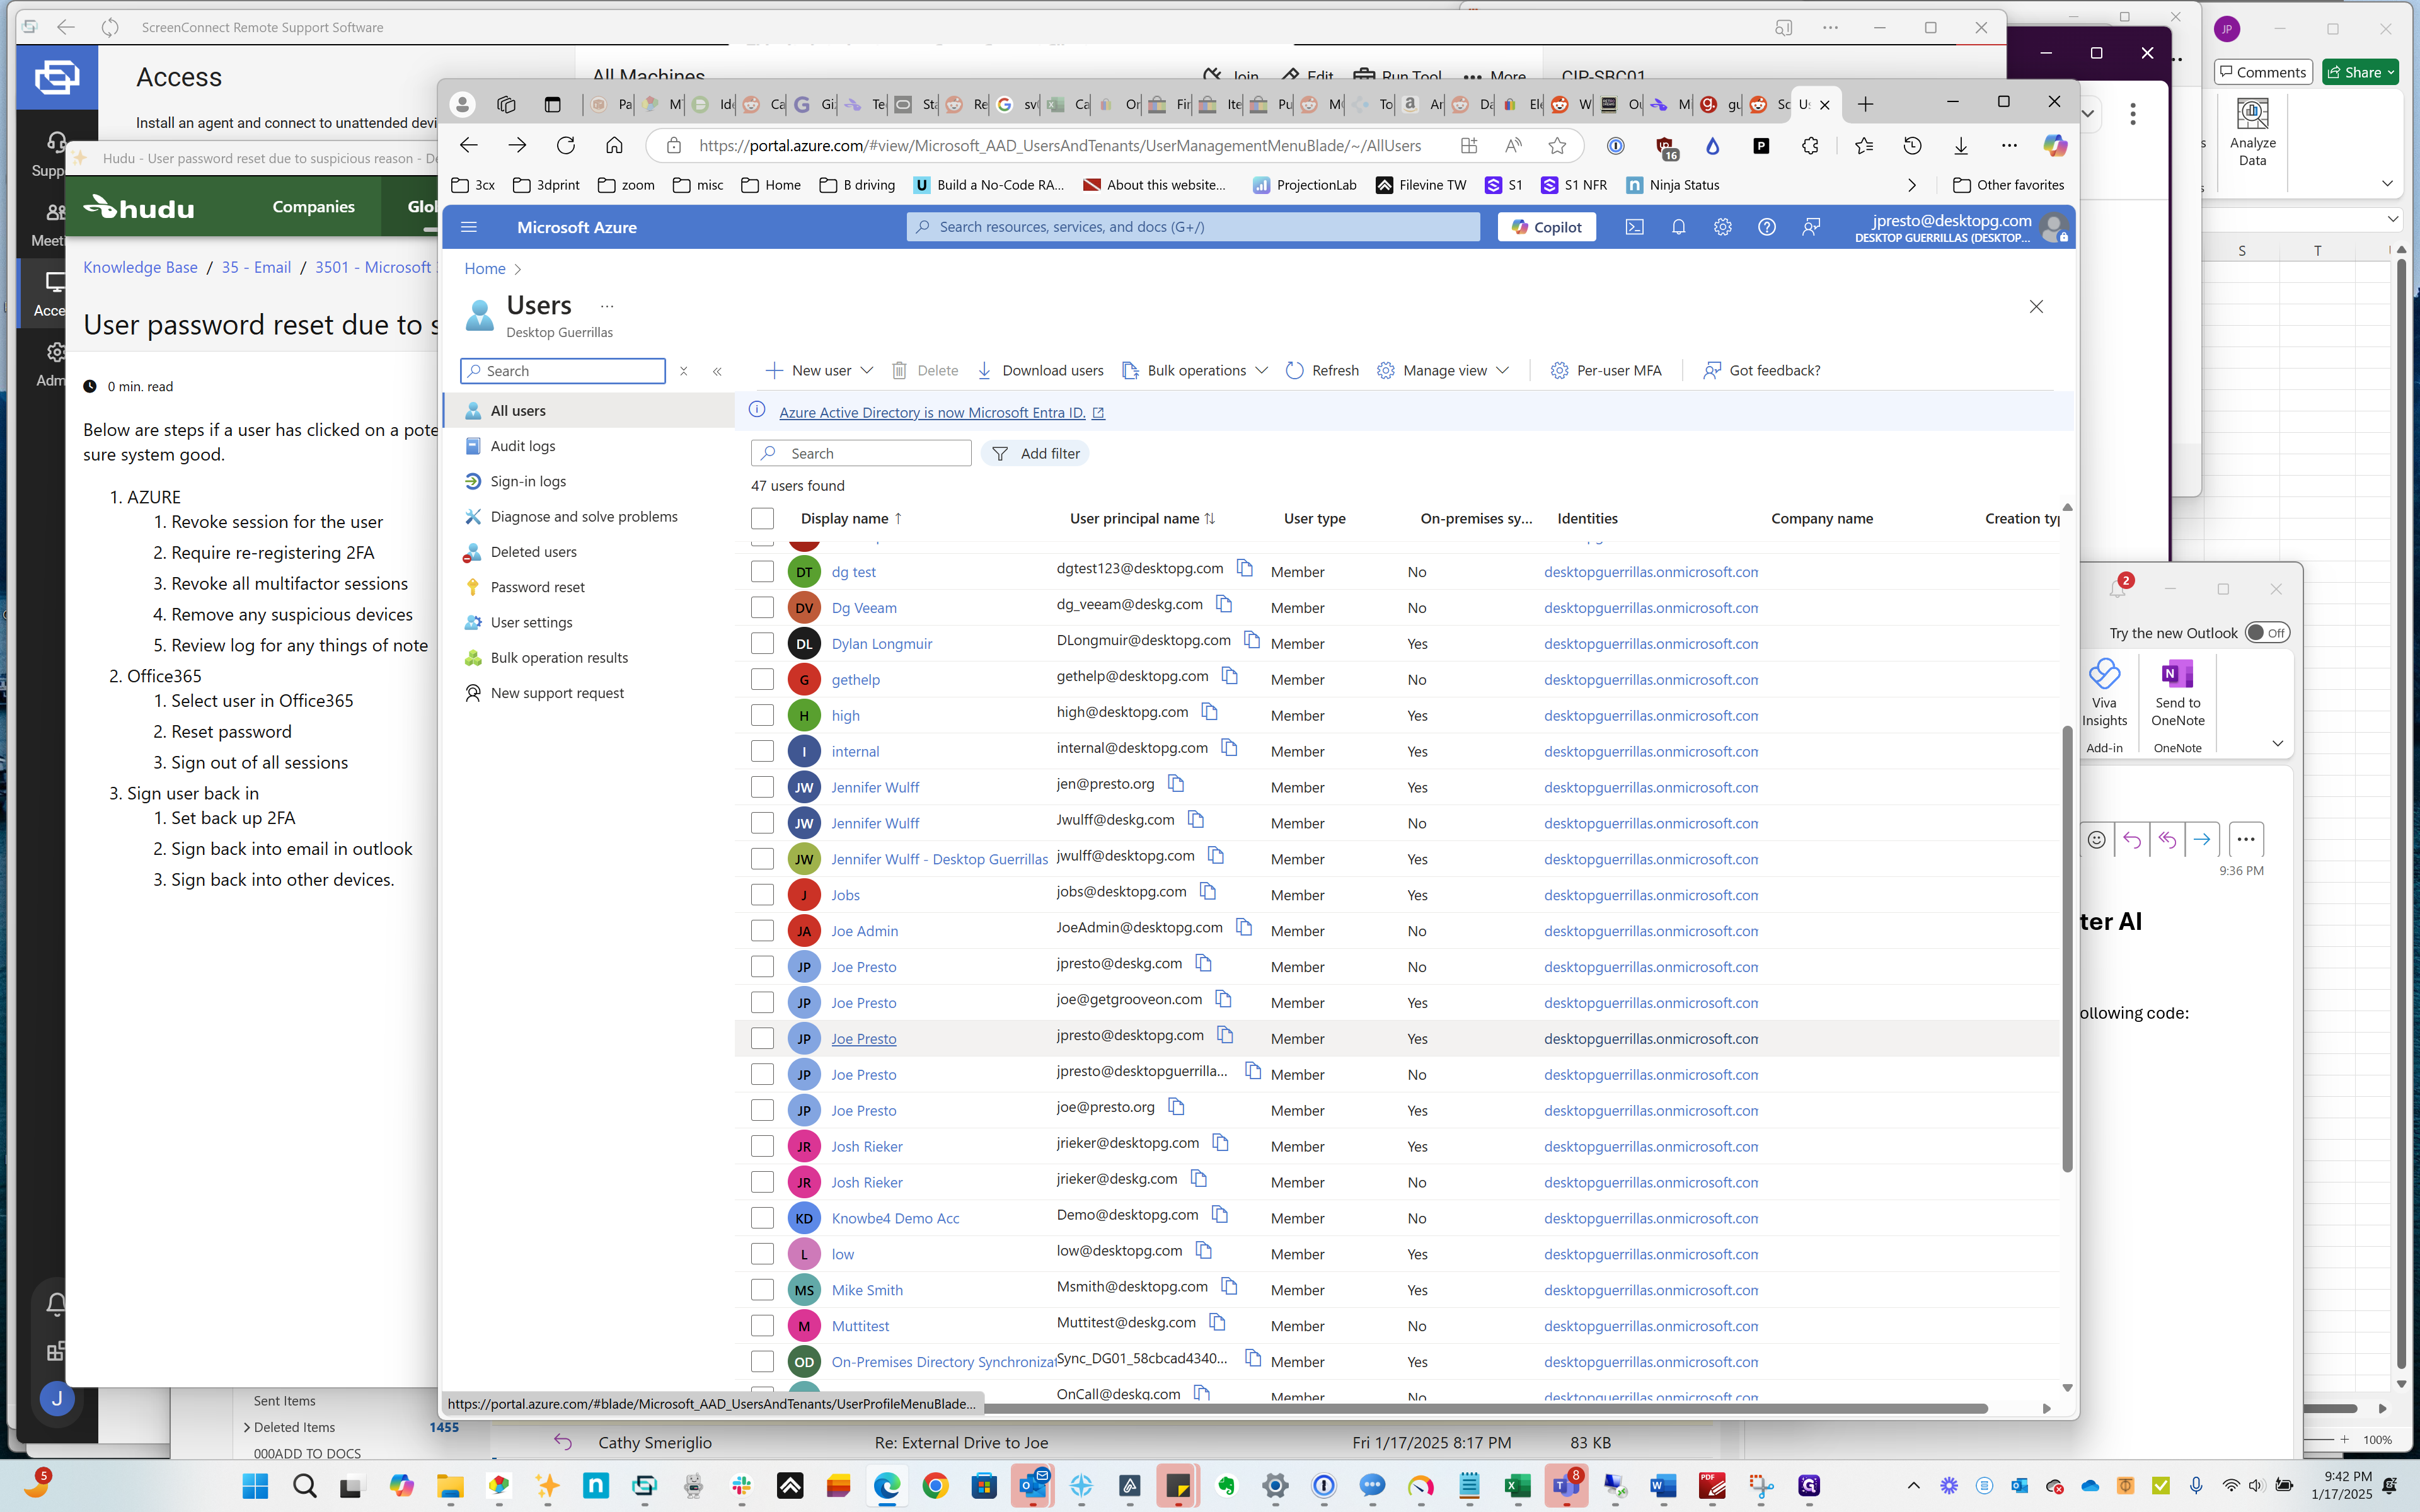Viewport: 2420px width, 1512px height.
Task: Click the Azure global search field
Action: tap(1193, 227)
